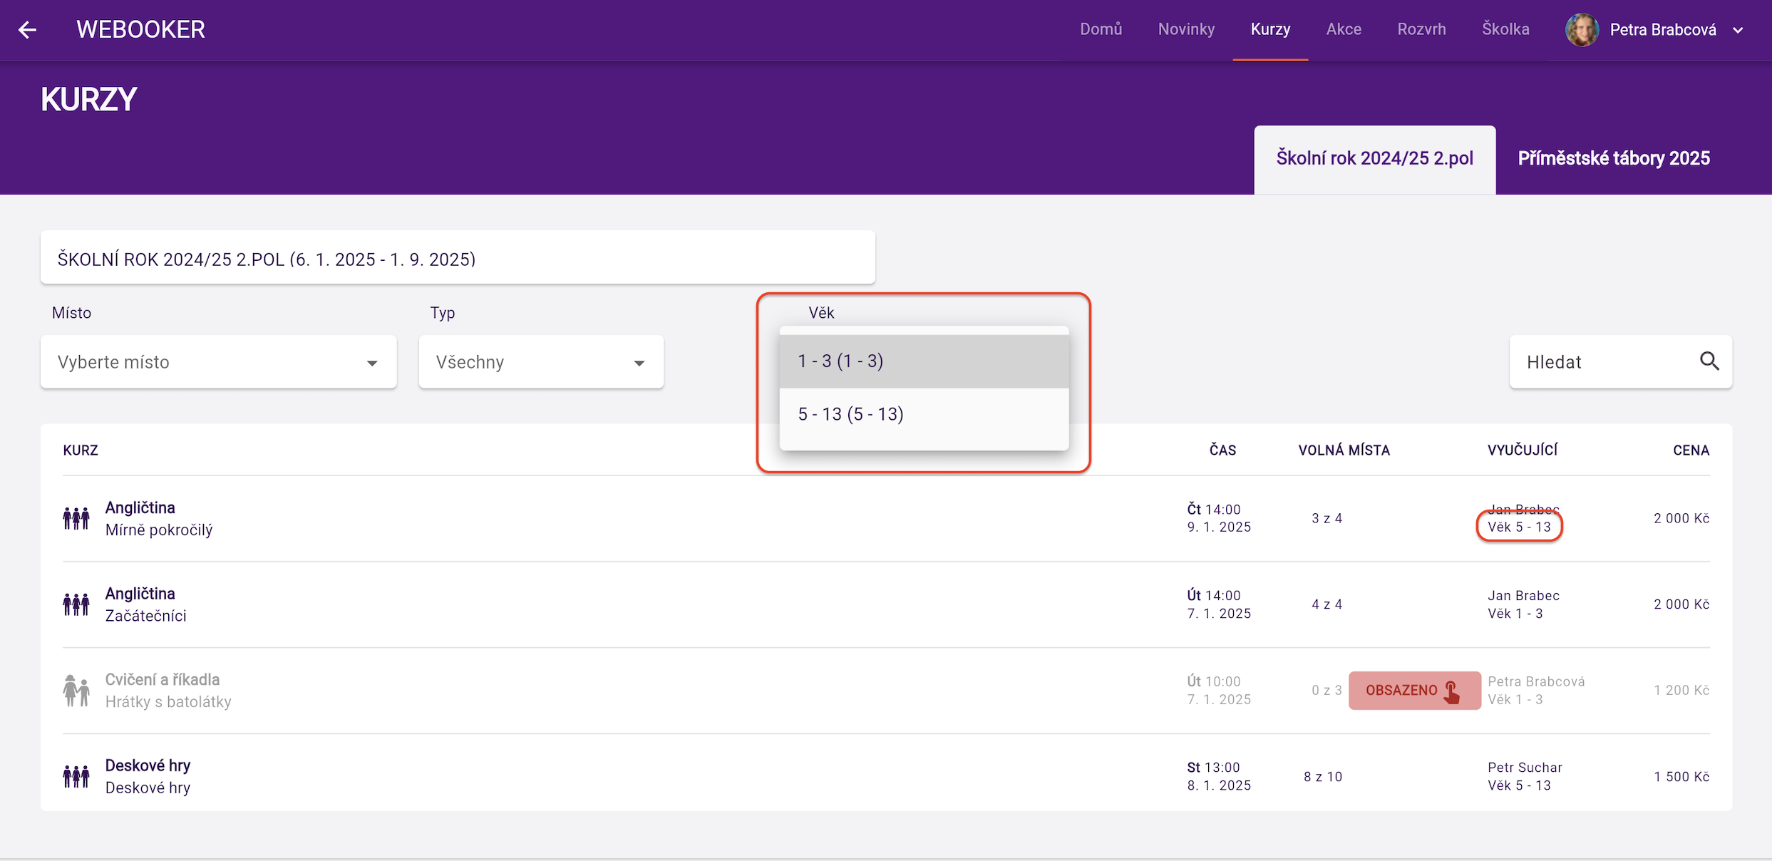Expand the Typ Všechny dropdown
Viewport: 1772px width, 861px height.
pyautogui.click(x=541, y=362)
